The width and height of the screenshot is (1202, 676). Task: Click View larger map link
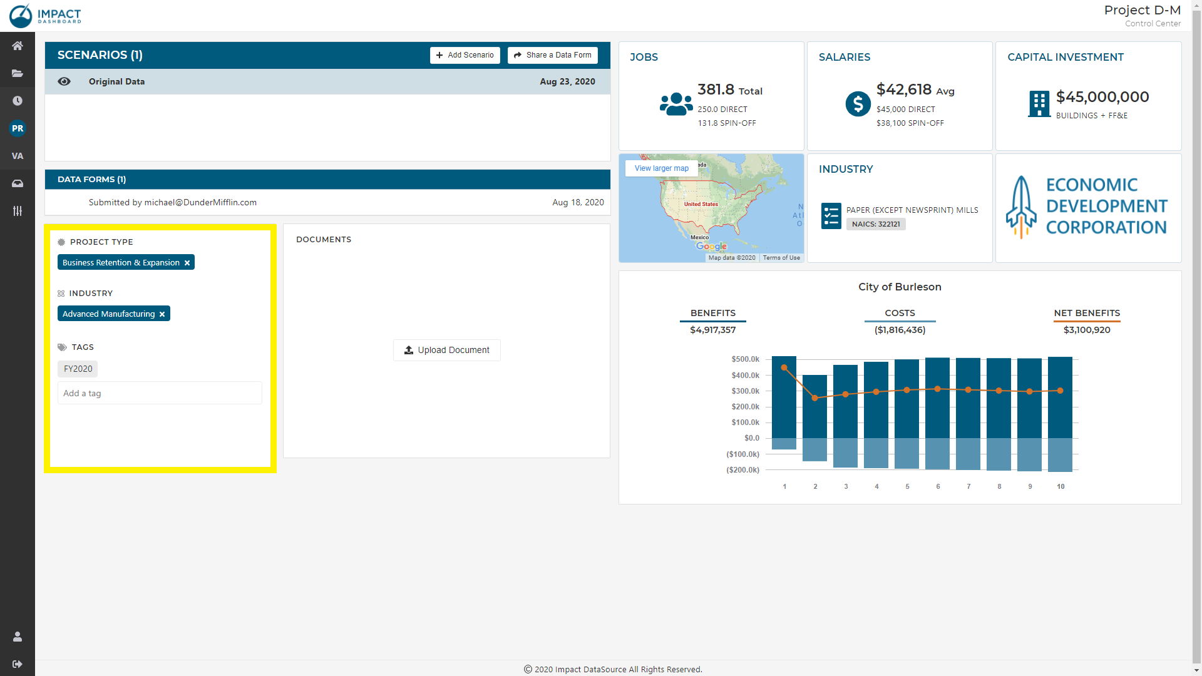(661, 168)
